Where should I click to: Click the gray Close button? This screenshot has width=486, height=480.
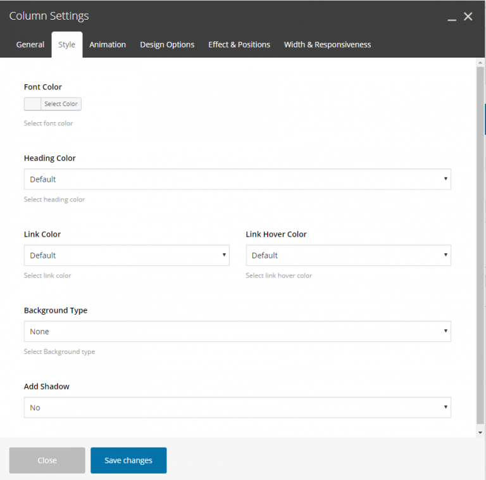(x=47, y=460)
